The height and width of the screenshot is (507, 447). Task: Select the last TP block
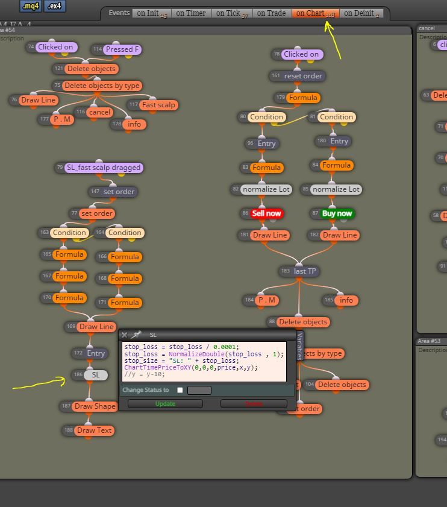tap(305, 271)
